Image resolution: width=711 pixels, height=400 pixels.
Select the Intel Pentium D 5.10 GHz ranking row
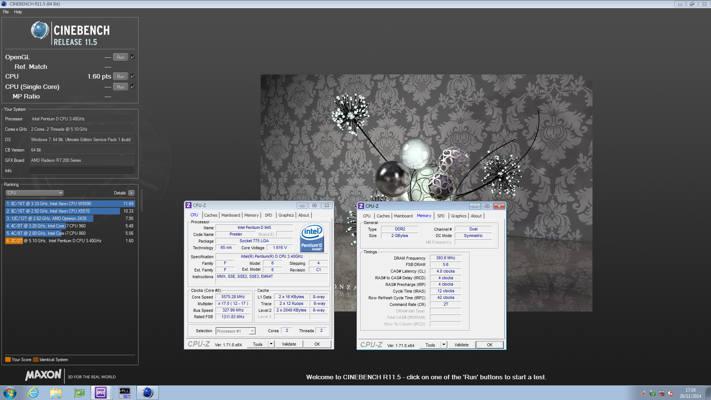[70, 241]
